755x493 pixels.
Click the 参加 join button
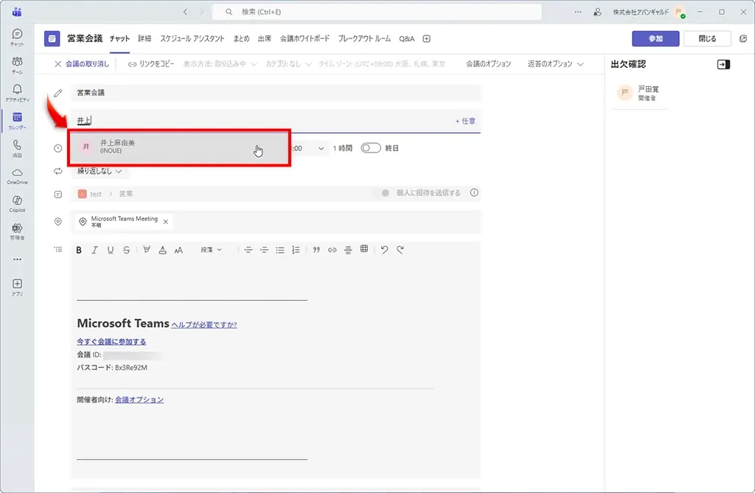[x=655, y=38]
